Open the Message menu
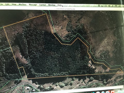 [x=33, y=5]
